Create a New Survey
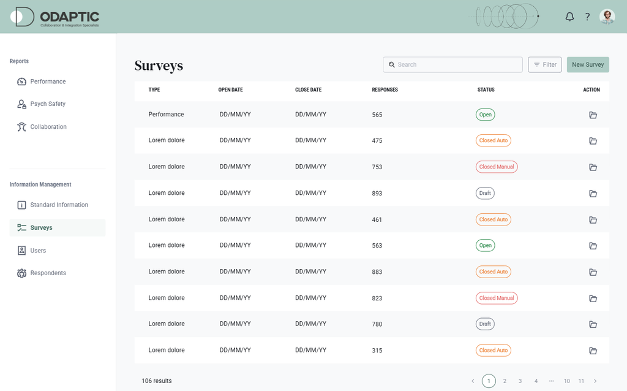Image resolution: width=627 pixels, height=391 pixels. (588, 64)
